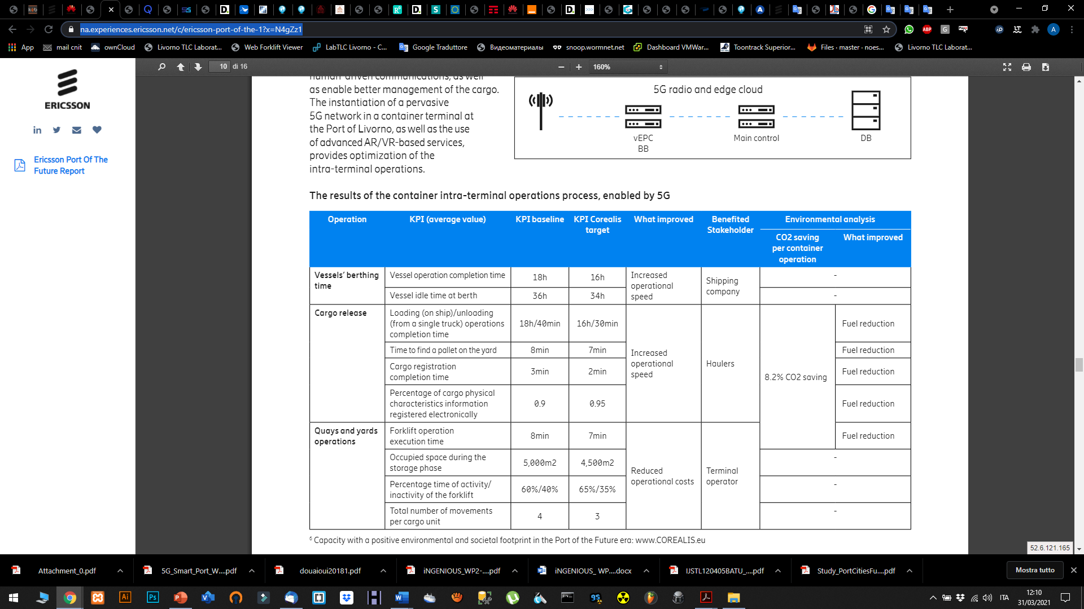
Task: Open the Windows notification center
Action: [x=1065, y=598]
